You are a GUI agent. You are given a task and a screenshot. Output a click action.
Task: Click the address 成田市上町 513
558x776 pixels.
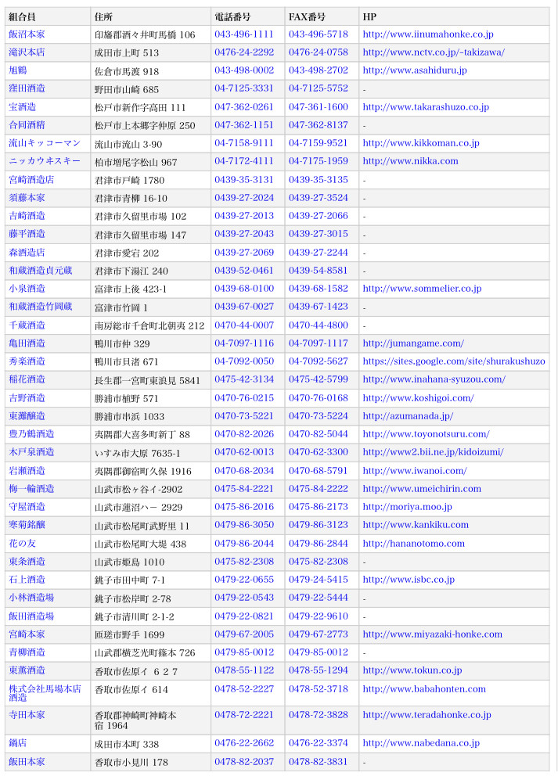pyautogui.click(x=126, y=52)
